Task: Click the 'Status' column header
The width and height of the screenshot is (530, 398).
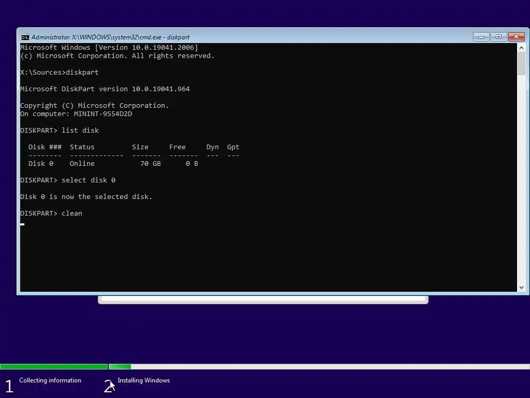Action: [x=82, y=147]
